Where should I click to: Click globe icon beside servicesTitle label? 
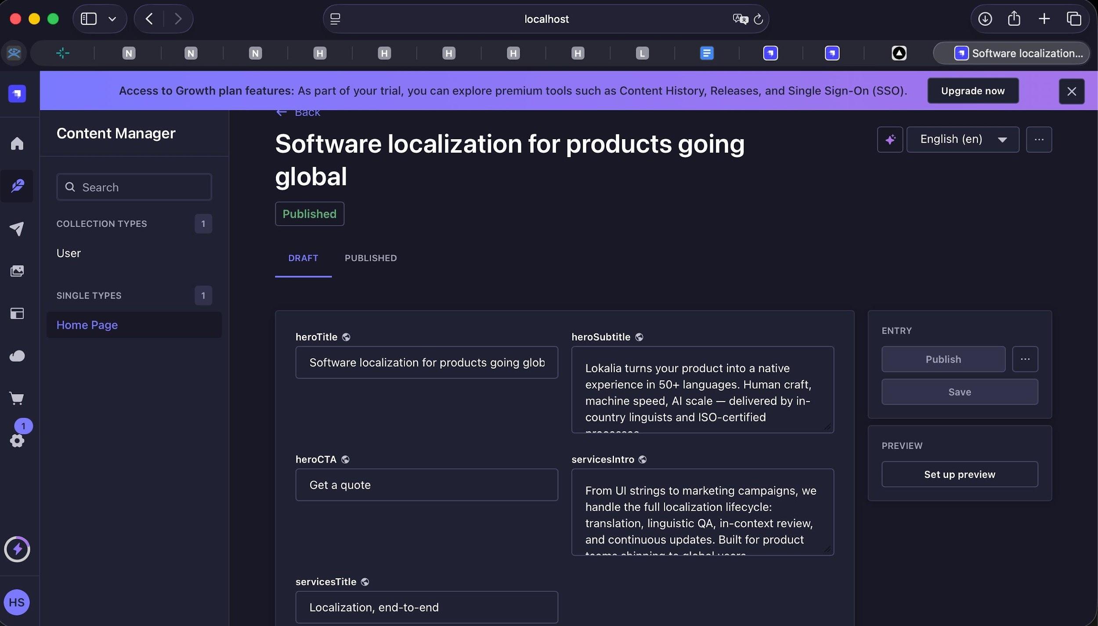[x=365, y=582]
